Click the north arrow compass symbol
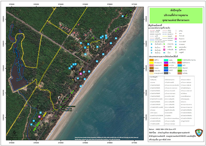The height and width of the screenshot is (146, 206). pos(14,132)
